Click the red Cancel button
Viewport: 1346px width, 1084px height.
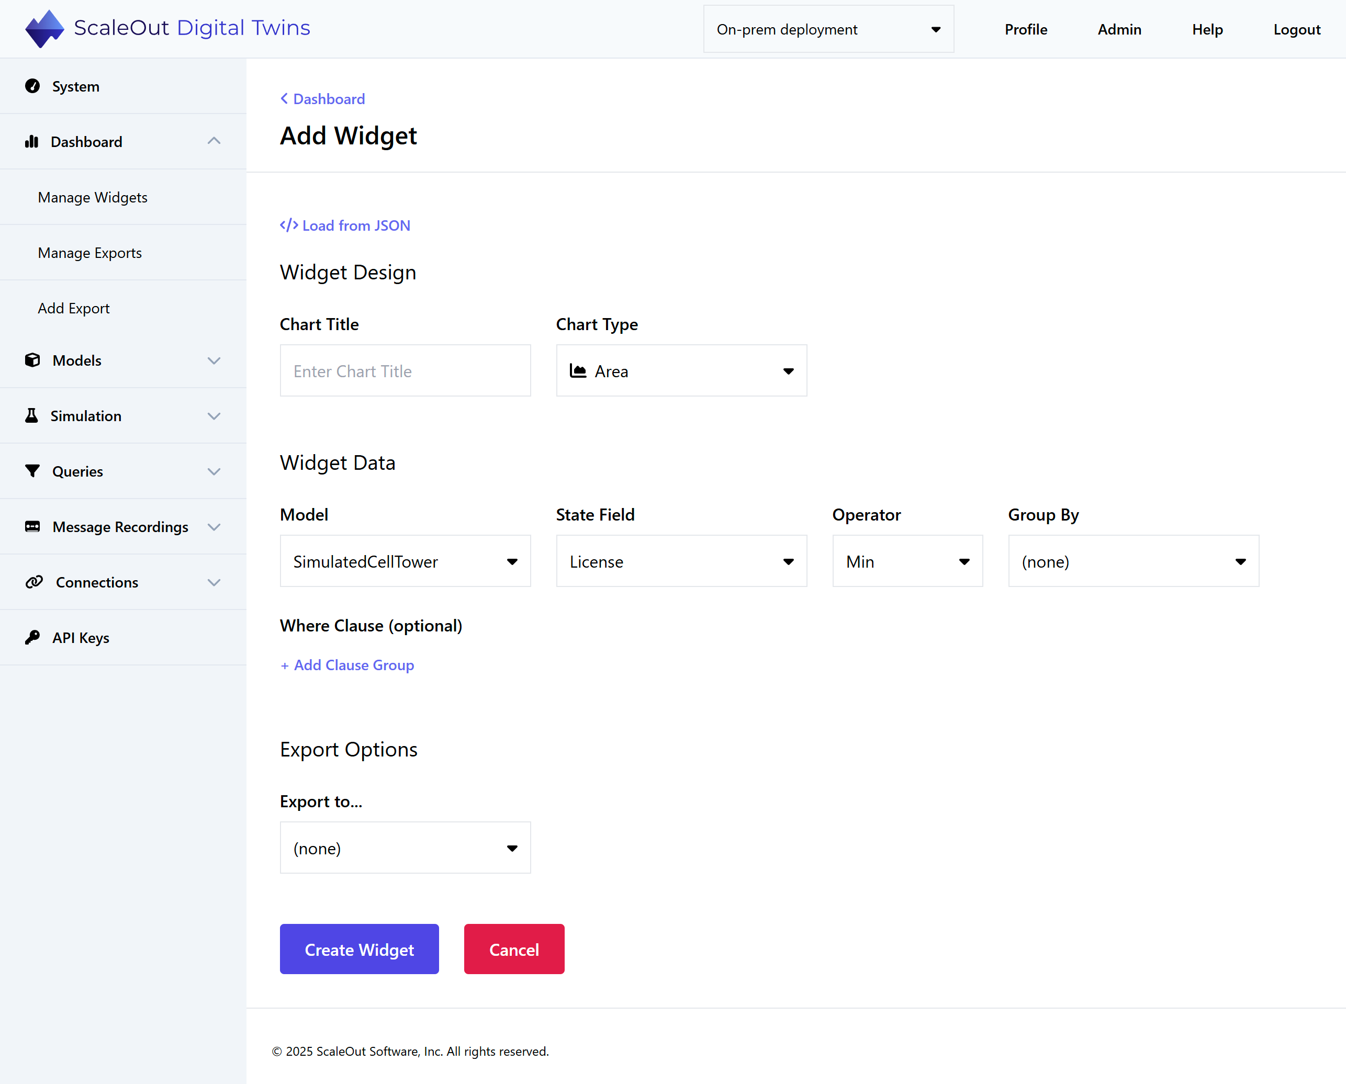coord(514,949)
